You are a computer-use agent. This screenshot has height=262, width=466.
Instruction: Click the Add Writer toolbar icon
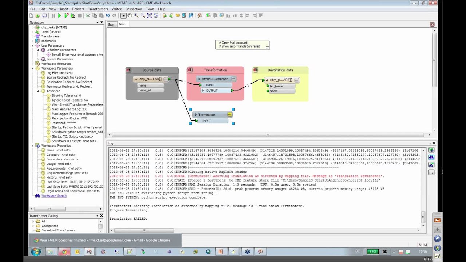(171, 16)
